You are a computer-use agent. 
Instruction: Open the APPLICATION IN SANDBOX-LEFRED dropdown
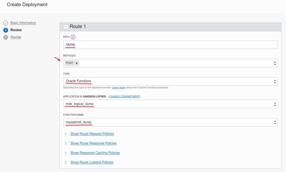tap(275, 104)
